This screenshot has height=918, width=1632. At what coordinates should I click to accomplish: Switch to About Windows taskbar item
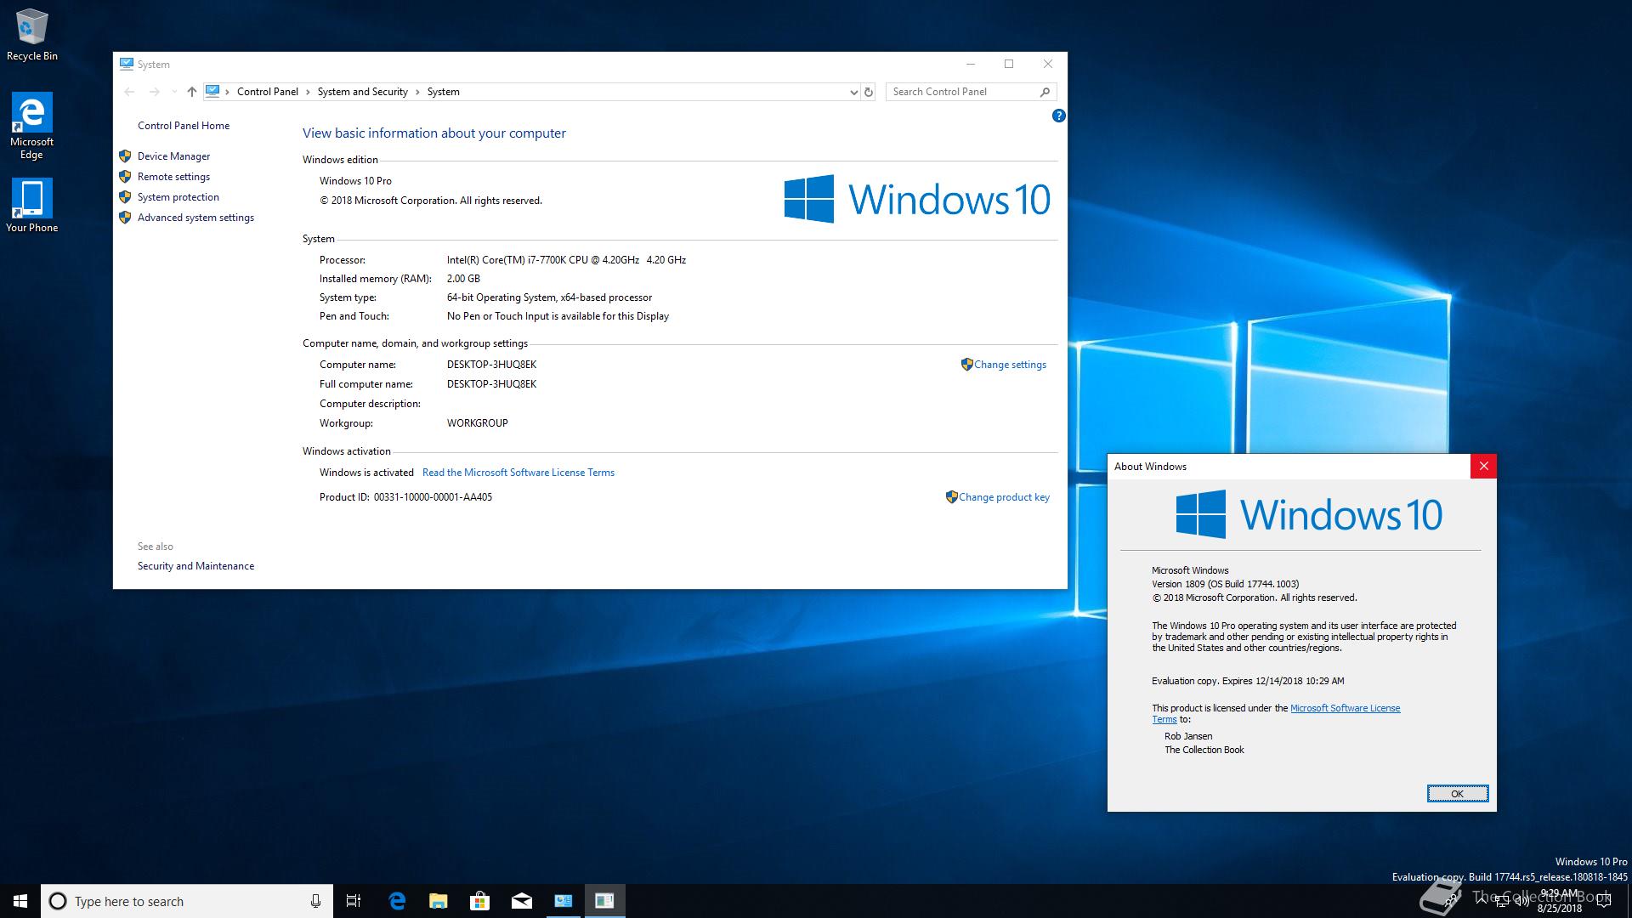[604, 901]
